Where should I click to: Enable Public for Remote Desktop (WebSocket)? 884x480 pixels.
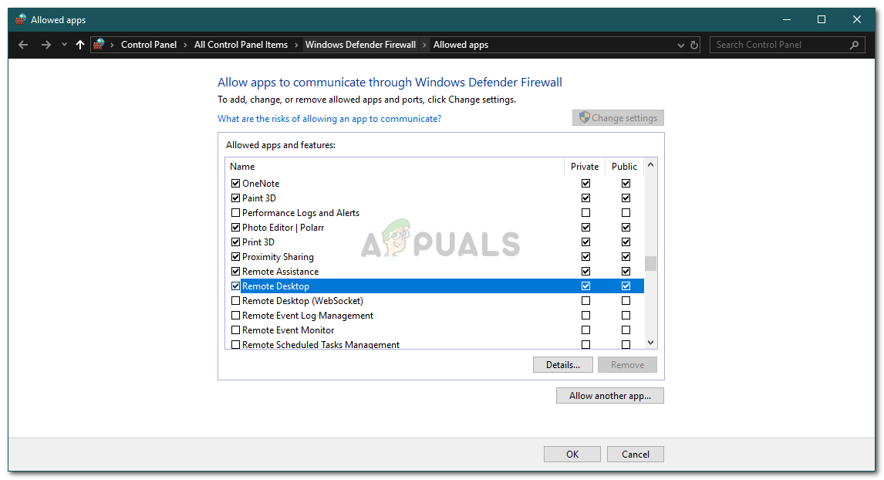tap(626, 301)
